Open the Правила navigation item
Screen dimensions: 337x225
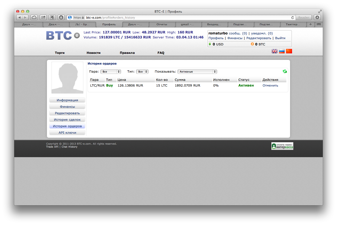tap(127, 53)
